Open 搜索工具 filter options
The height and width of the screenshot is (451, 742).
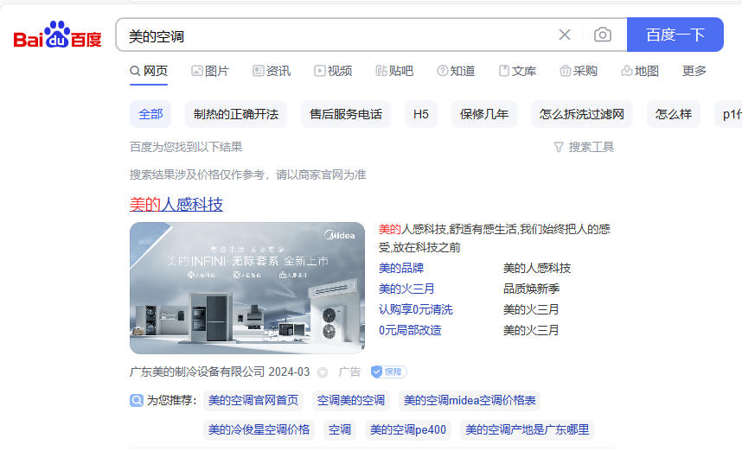tap(584, 147)
